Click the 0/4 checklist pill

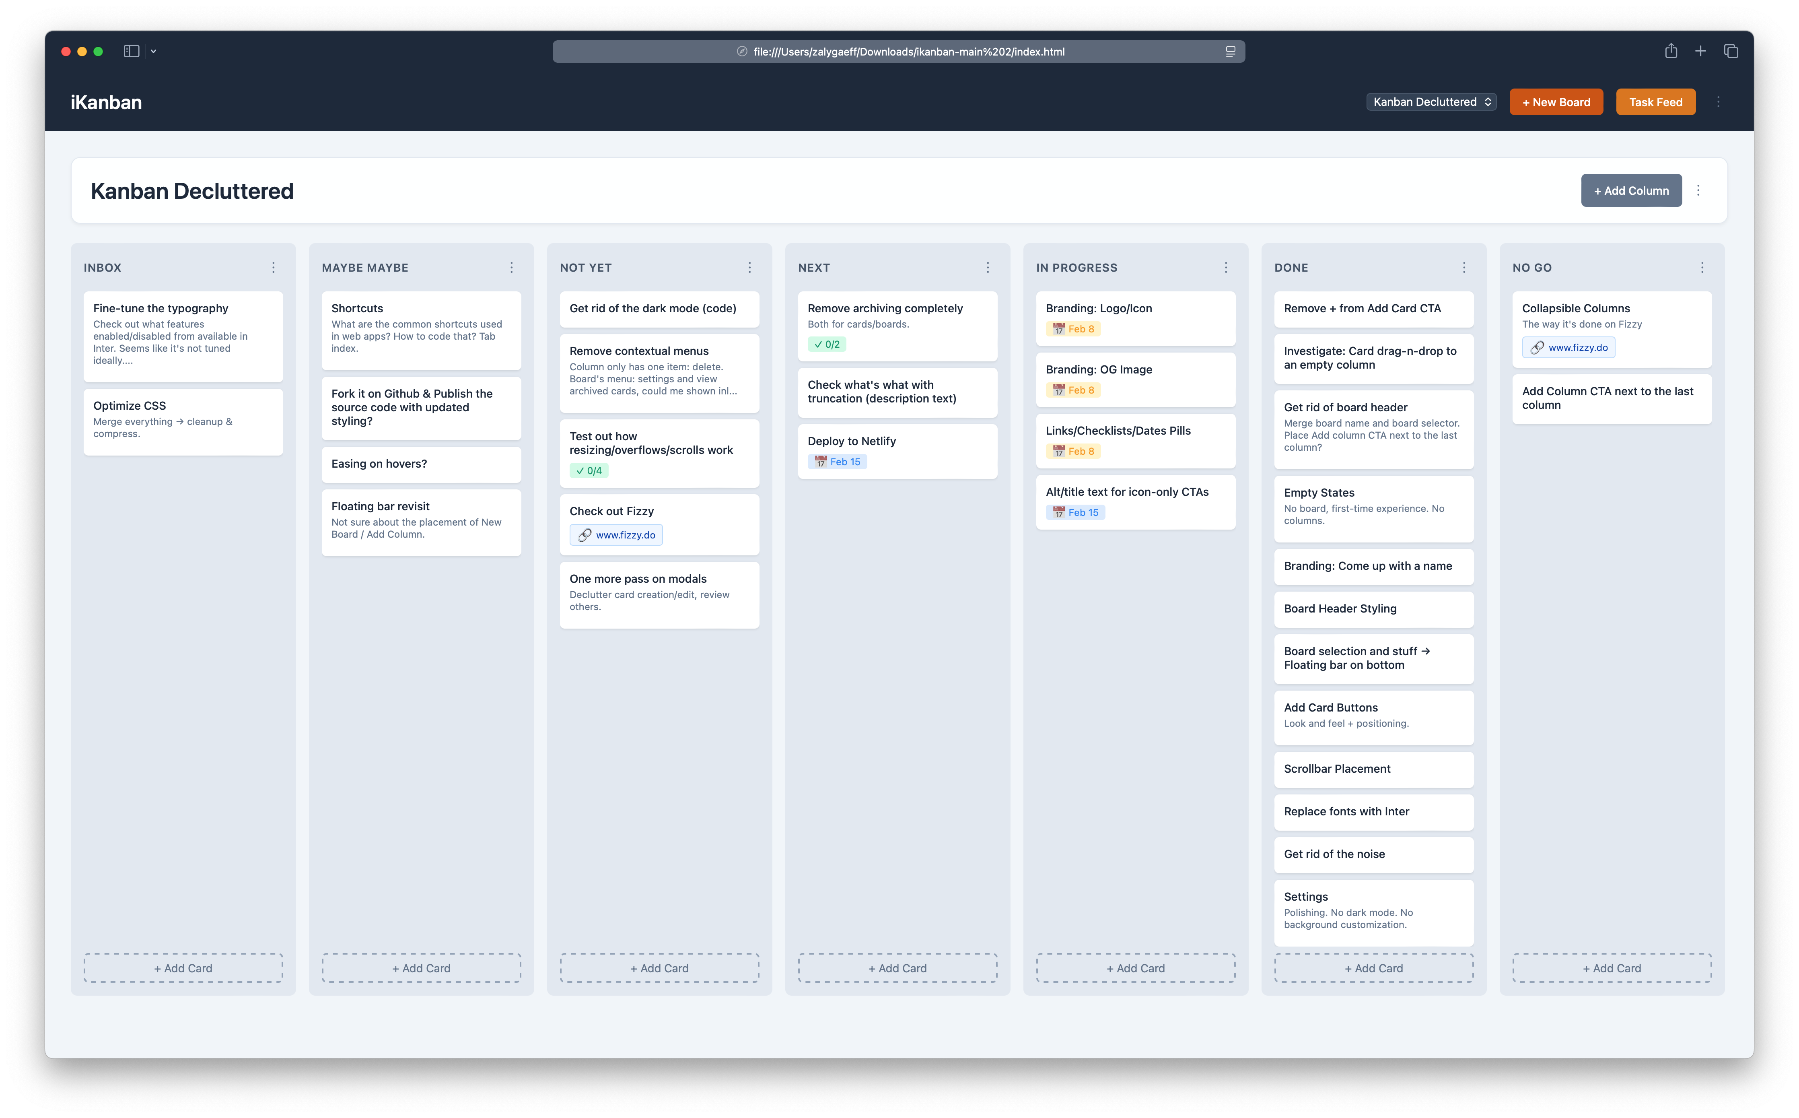point(588,471)
